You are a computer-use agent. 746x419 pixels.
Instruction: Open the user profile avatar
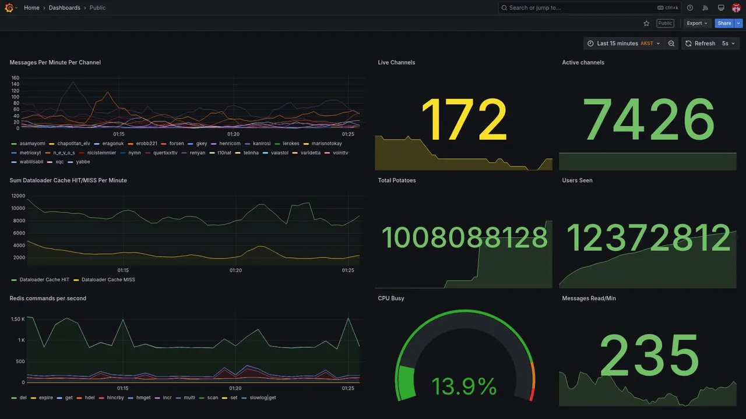(x=736, y=8)
